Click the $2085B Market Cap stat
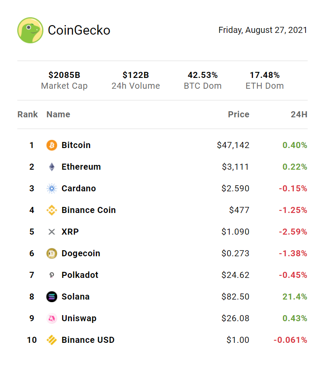The image size is (325, 374). 64,81
